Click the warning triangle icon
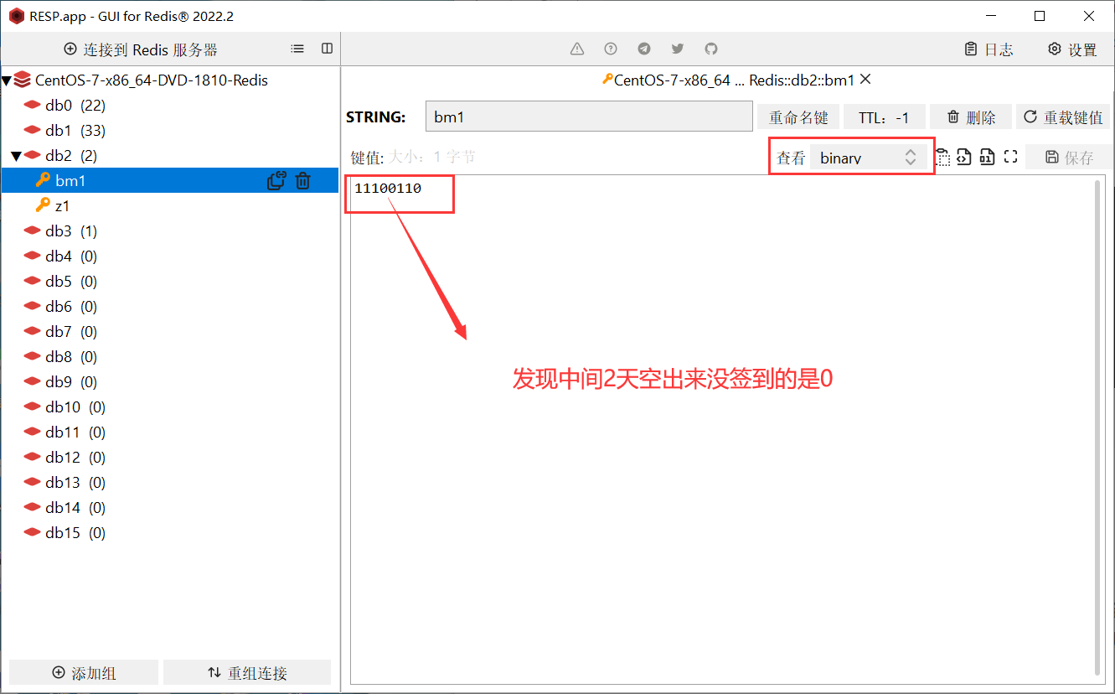The height and width of the screenshot is (694, 1115). click(x=577, y=49)
